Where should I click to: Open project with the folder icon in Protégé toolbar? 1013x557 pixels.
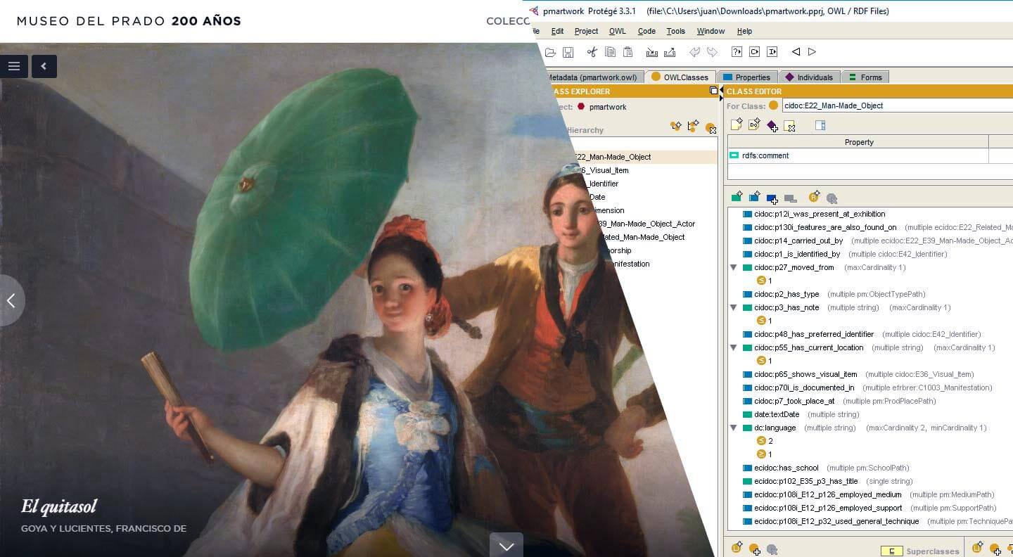[550, 52]
